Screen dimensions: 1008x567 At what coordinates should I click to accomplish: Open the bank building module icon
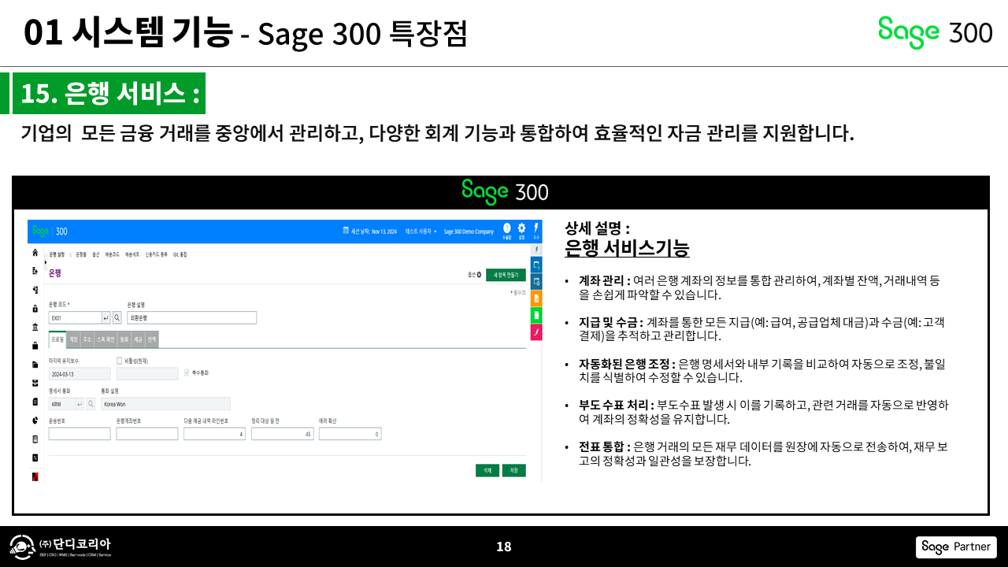(35, 327)
